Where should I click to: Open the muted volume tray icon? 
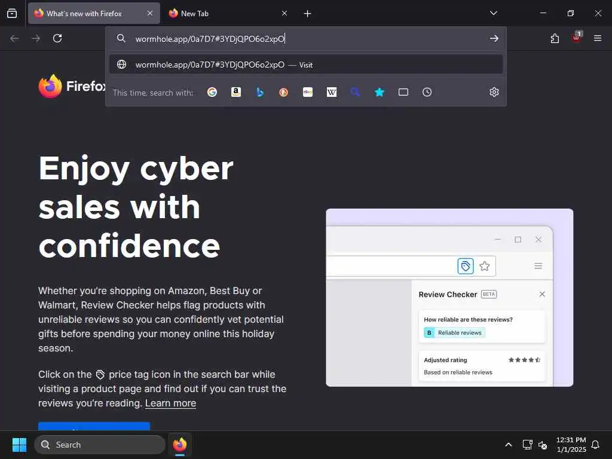[x=543, y=445]
